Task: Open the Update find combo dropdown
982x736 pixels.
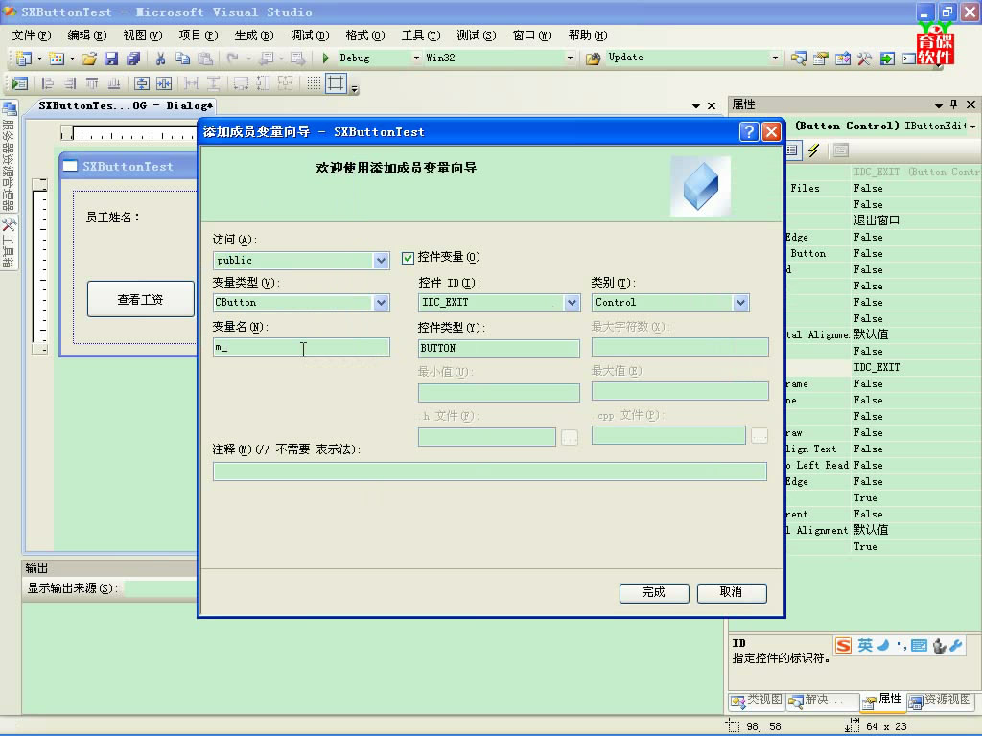Action: pyautogui.click(x=775, y=58)
